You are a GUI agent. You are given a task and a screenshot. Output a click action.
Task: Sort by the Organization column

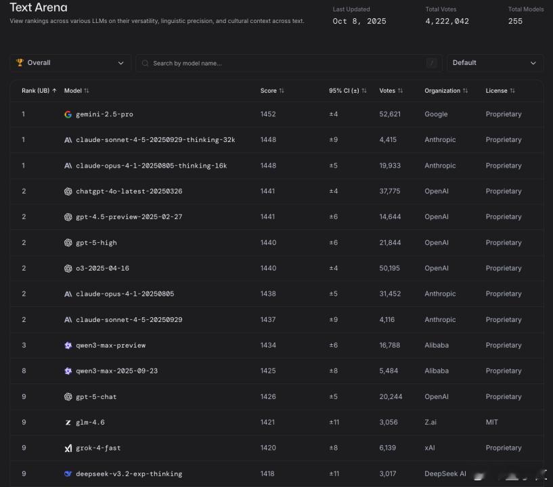tap(445, 91)
